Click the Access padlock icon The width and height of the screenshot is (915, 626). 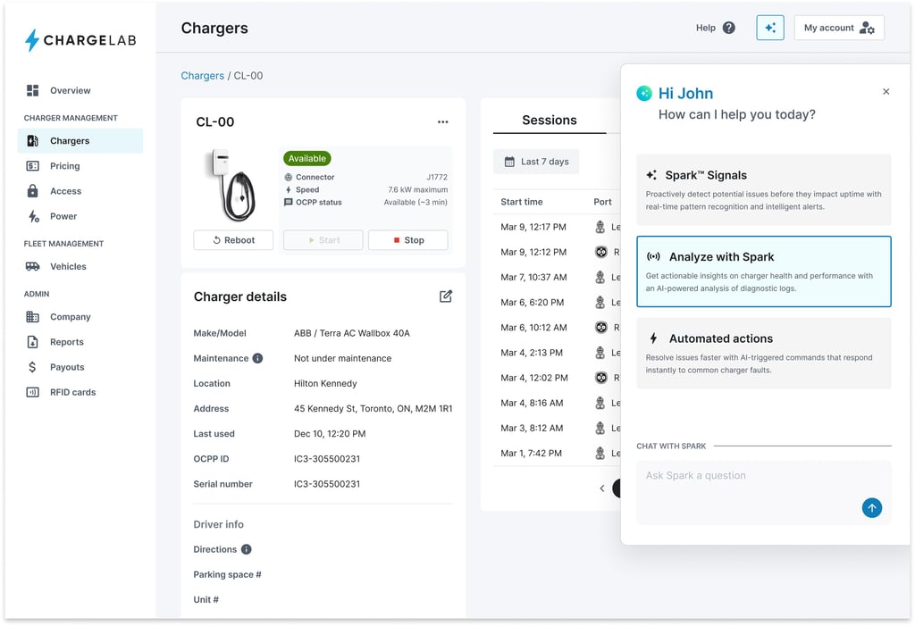33,191
